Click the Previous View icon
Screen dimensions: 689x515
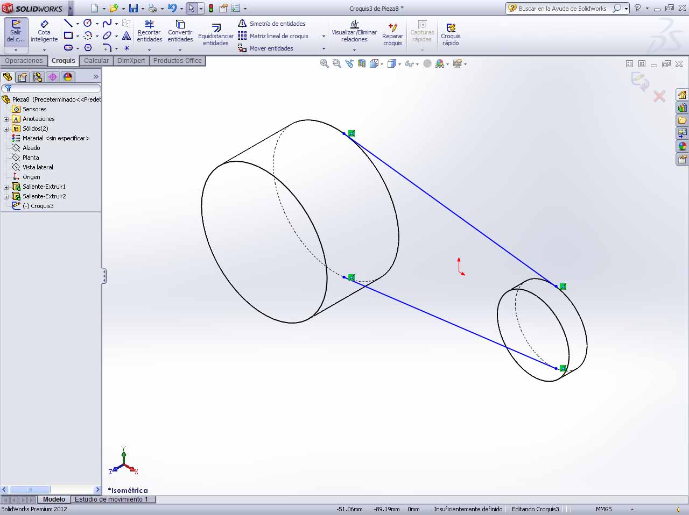point(349,63)
